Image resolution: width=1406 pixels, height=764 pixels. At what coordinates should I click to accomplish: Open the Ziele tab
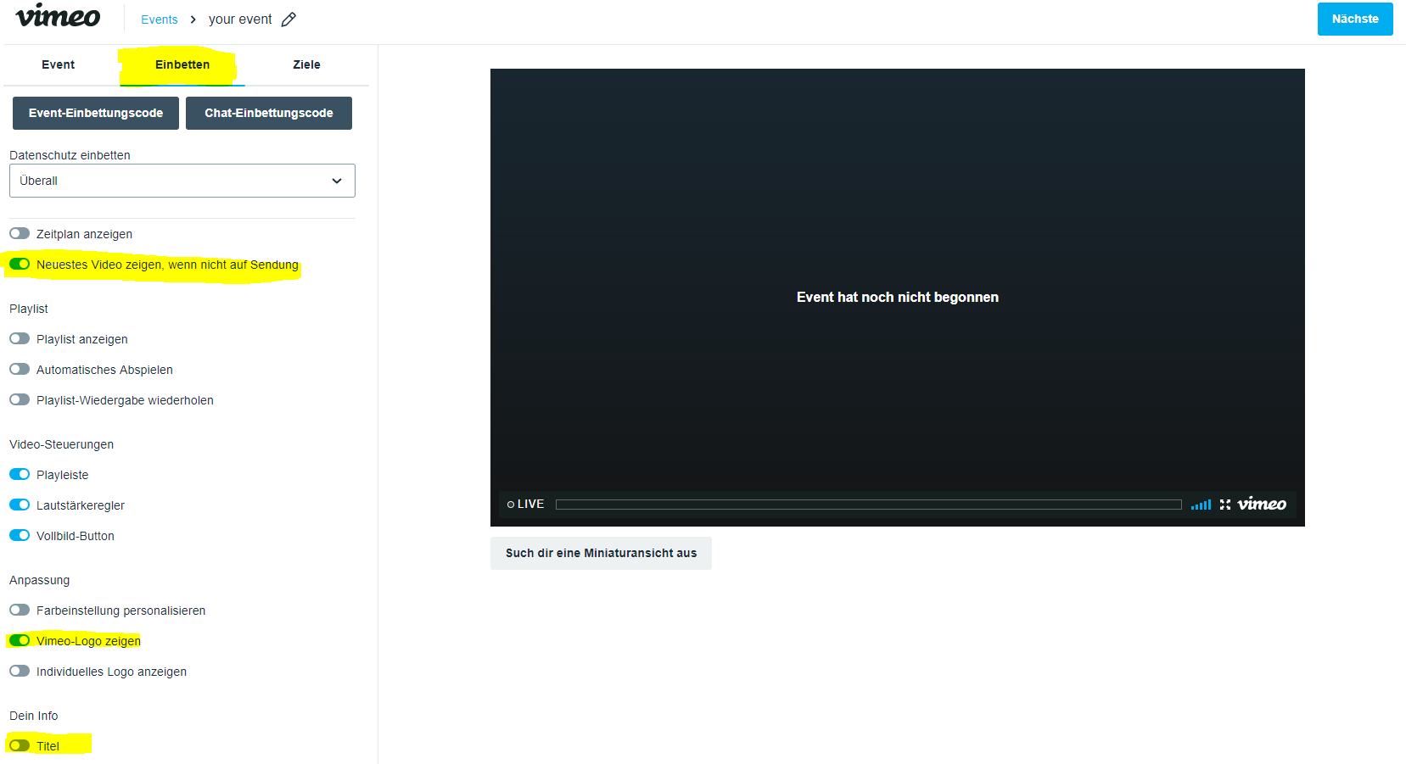pyautogui.click(x=306, y=64)
